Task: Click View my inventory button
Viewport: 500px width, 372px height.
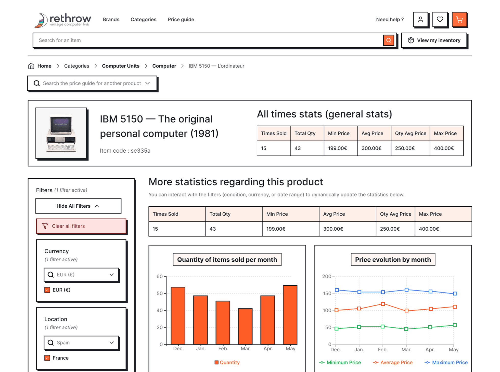Action: click(434, 40)
